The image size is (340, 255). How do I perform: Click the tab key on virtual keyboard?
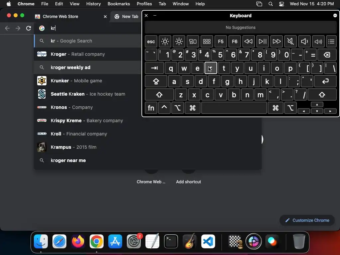click(154, 68)
